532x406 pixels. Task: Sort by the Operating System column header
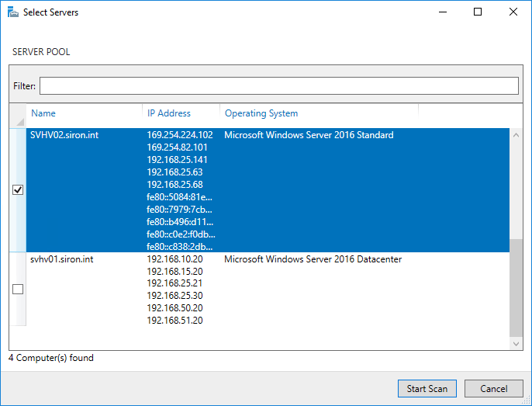(x=261, y=113)
